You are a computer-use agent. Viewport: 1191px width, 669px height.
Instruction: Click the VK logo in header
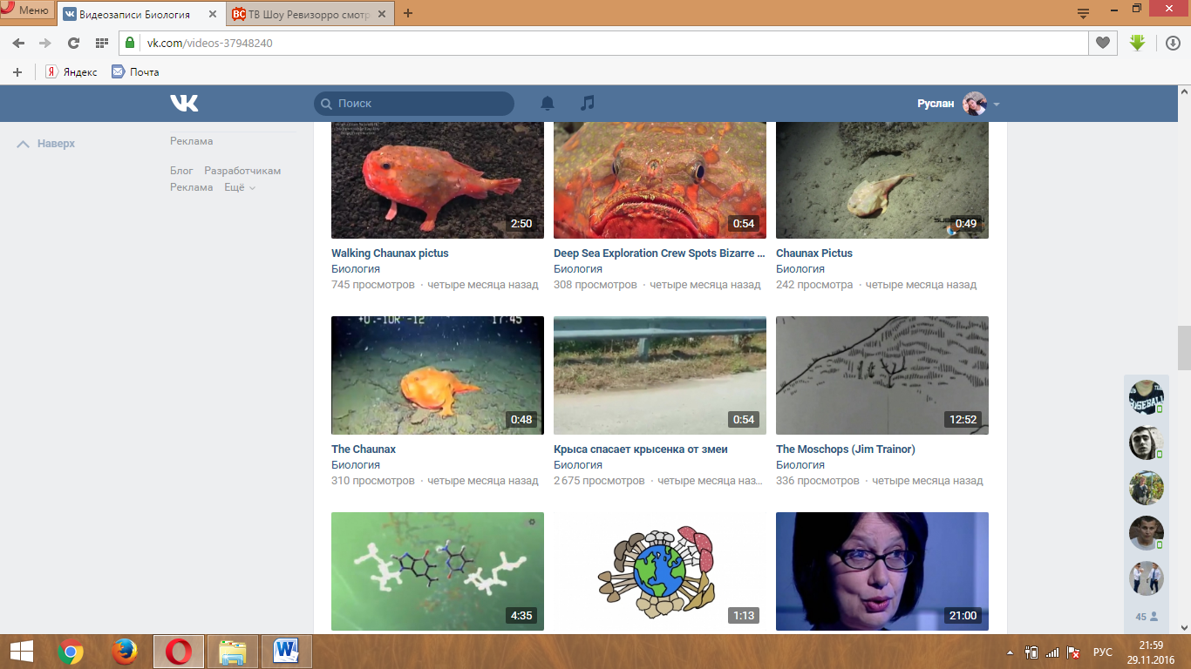[x=184, y=103]
